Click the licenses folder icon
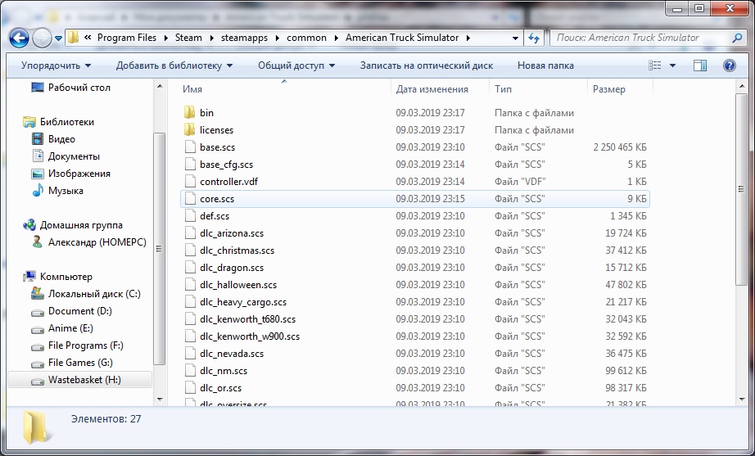Image resolution: width=755 pixels, height=456 pixels. [x=189, y=130]
